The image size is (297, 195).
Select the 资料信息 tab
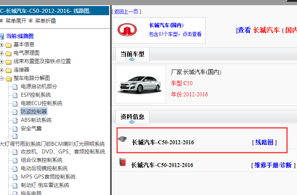coord(132,117)
